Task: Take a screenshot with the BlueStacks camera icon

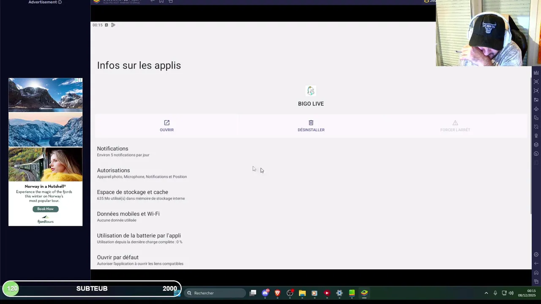Action: click(536, 81)
